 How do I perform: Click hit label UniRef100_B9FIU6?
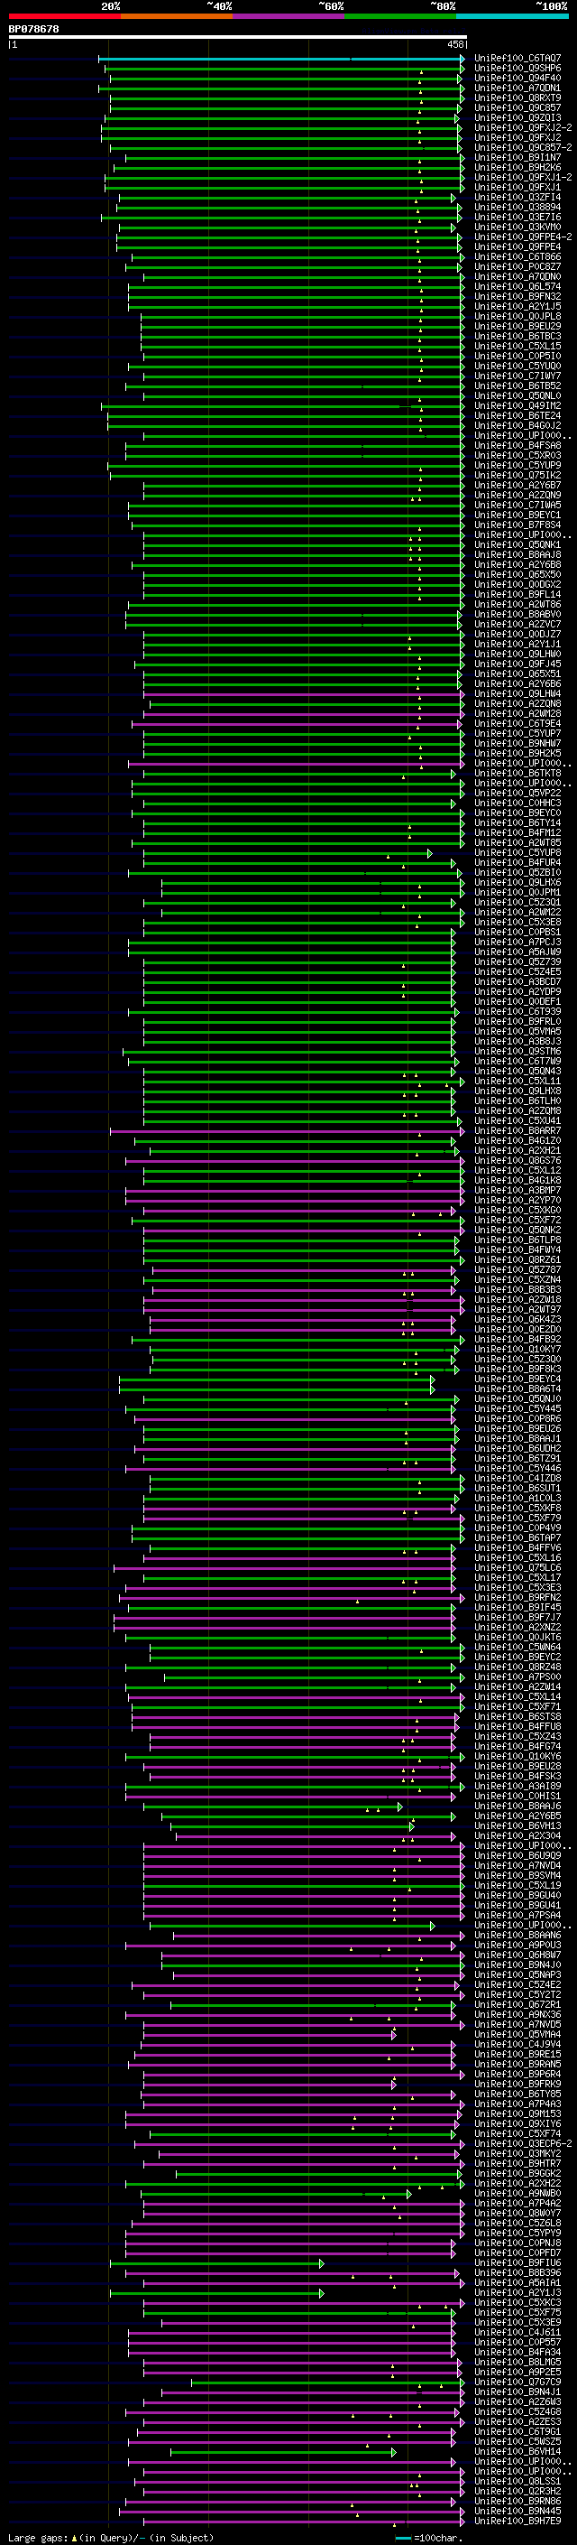(517, 2262)
